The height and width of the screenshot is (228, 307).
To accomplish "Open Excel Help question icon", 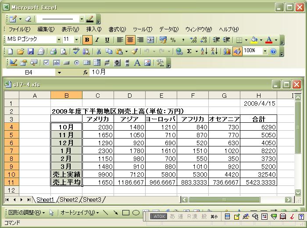I will click(x=273, y=51).
